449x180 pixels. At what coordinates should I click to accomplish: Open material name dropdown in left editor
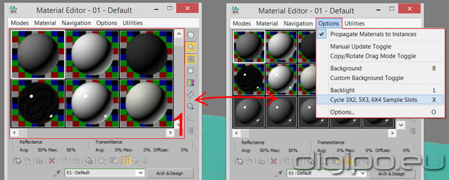tap(140, 173)
